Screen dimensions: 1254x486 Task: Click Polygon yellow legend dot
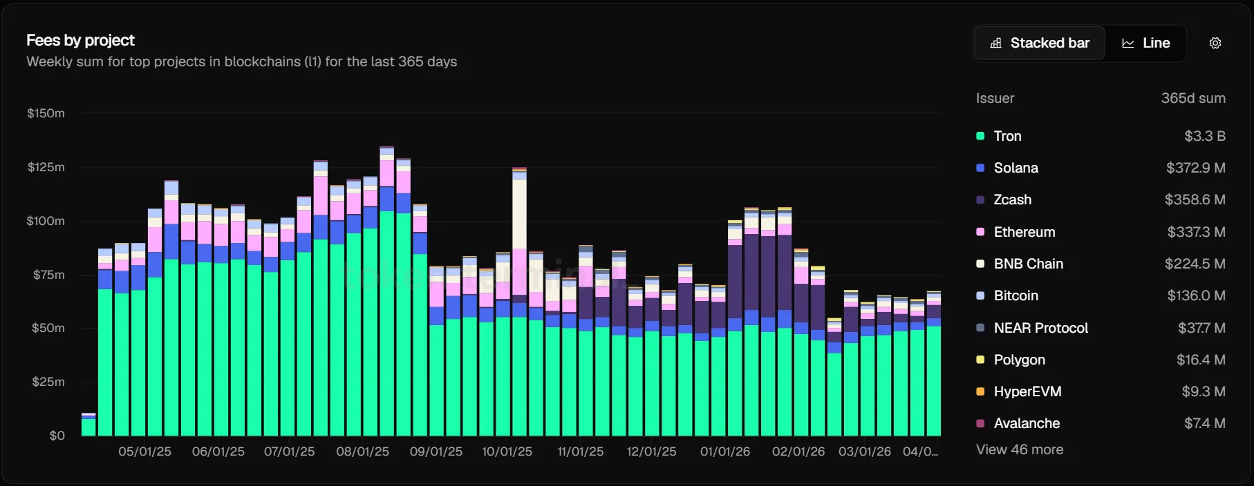(980, 360)
